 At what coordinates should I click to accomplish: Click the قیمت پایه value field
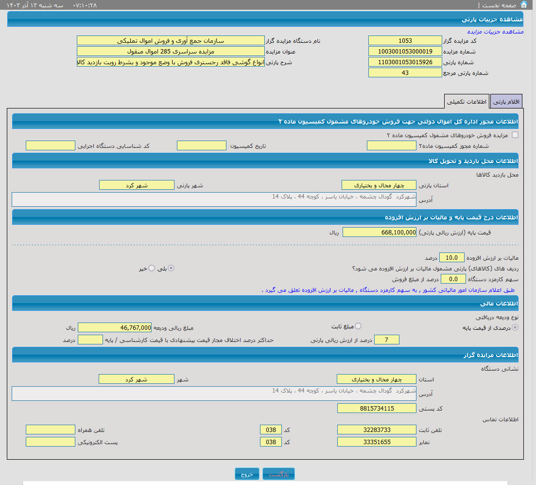[380, 232]
